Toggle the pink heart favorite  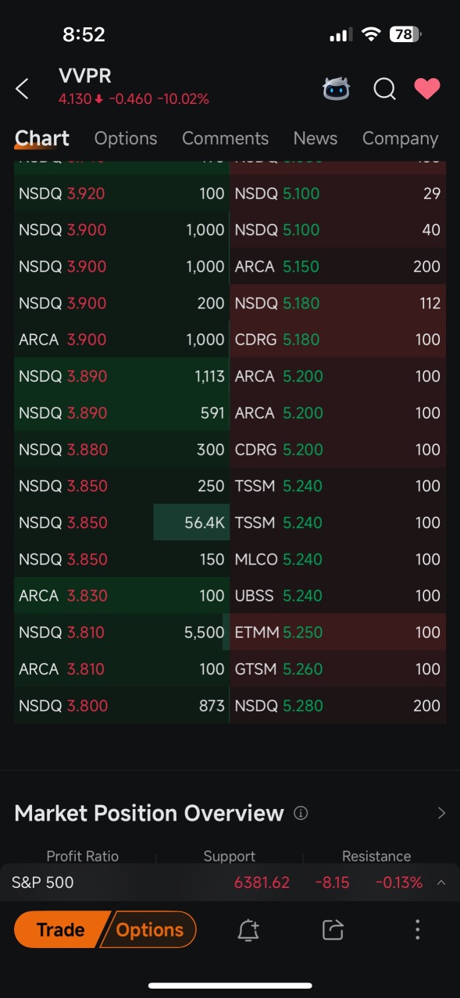[x=427, y=89]
